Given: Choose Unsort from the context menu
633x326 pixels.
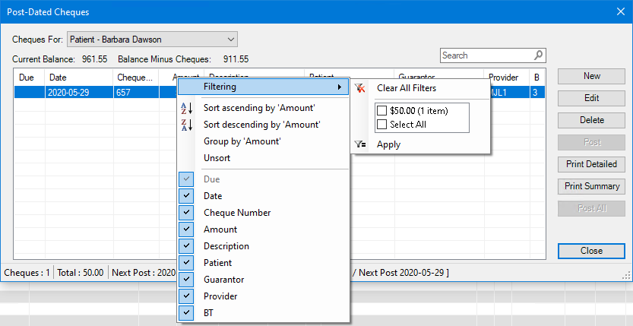Looking at the screenshot, I should [217, 158].
